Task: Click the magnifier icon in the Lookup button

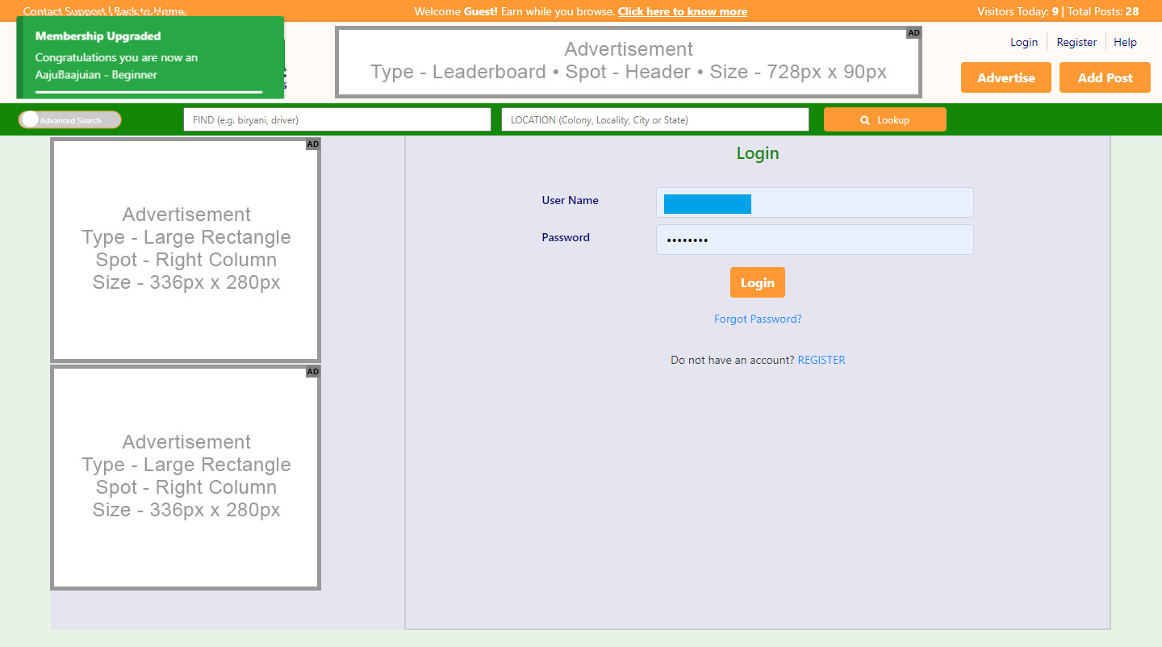Action: coord(865,120)
